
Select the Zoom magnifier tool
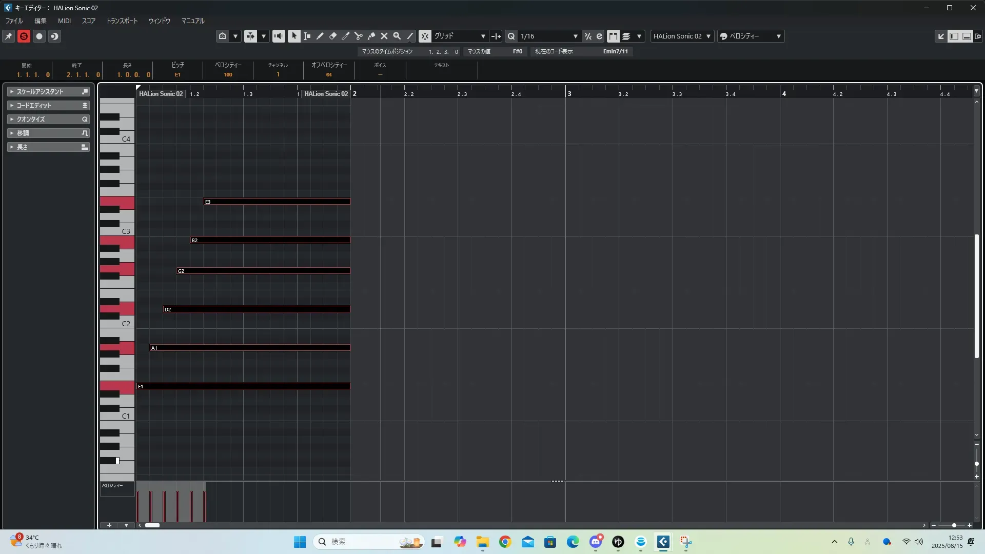click(397, 36)
